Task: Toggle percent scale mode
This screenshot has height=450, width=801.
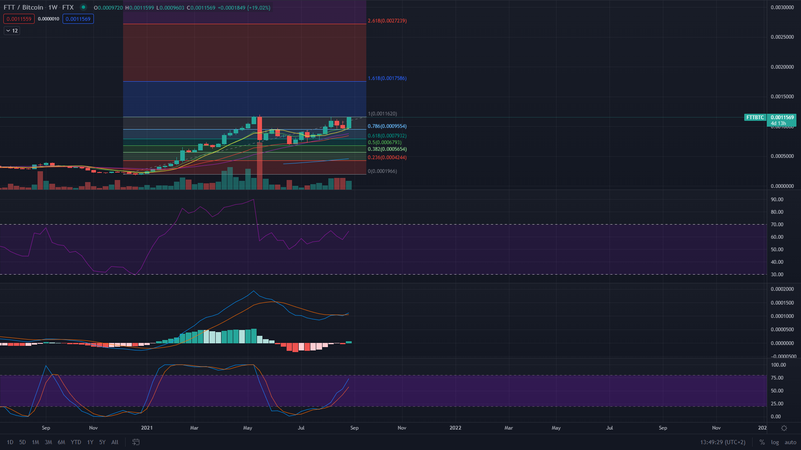Action: click(x=762, y=442)
